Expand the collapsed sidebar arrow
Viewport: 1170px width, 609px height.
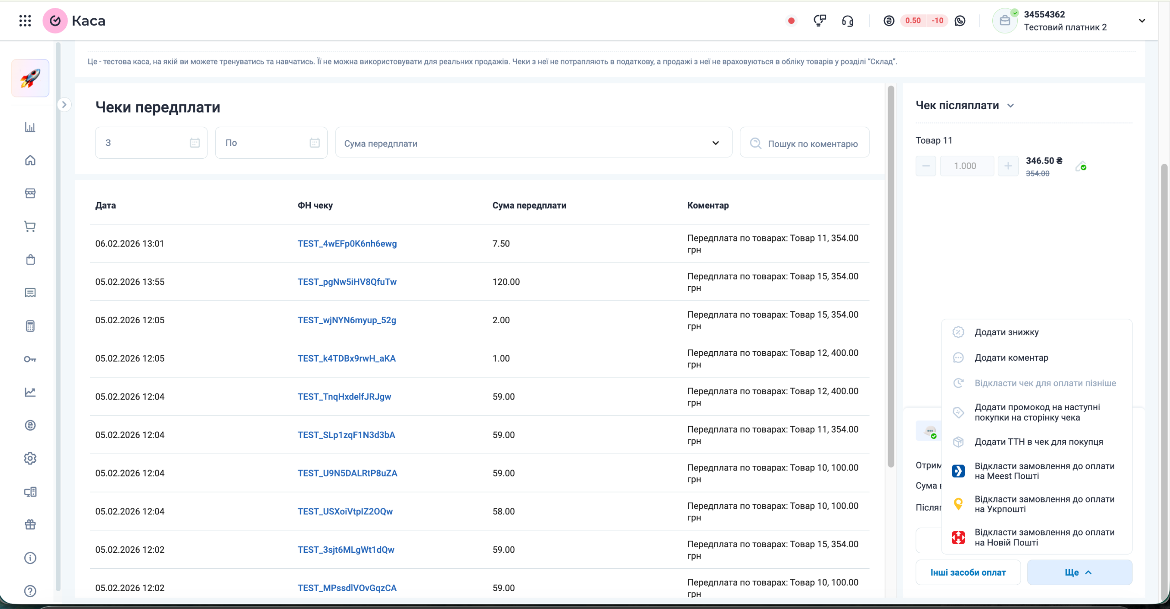click(x=64, y=105)
